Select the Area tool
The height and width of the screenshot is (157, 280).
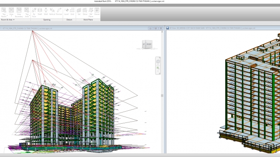point(11,12)
